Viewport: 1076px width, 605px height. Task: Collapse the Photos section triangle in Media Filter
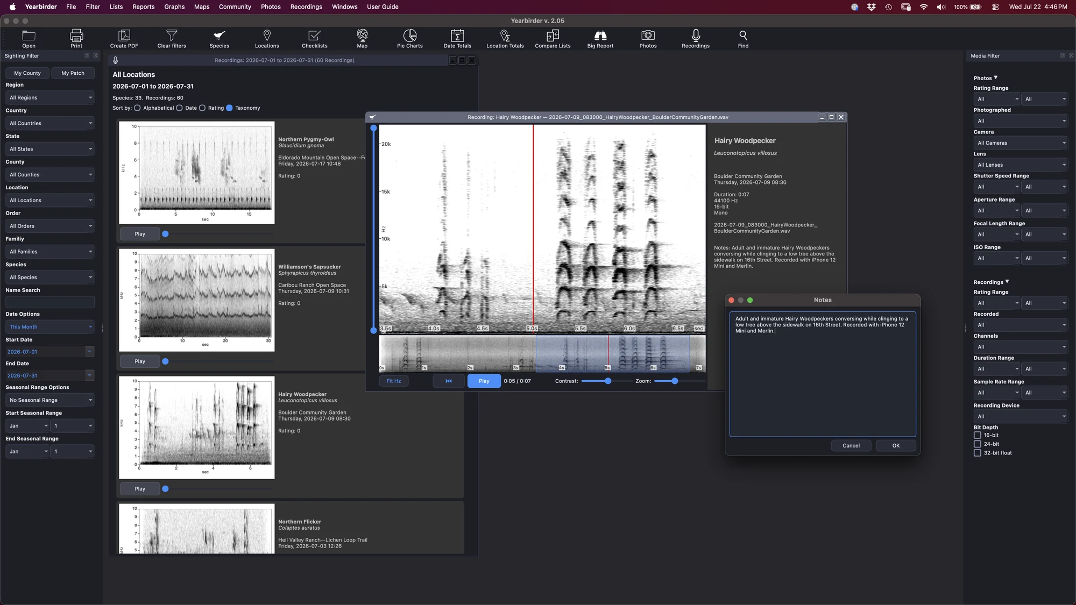pos(996,78)
